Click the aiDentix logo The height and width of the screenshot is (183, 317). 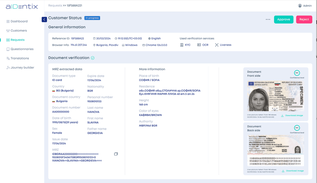coord(22,7)
